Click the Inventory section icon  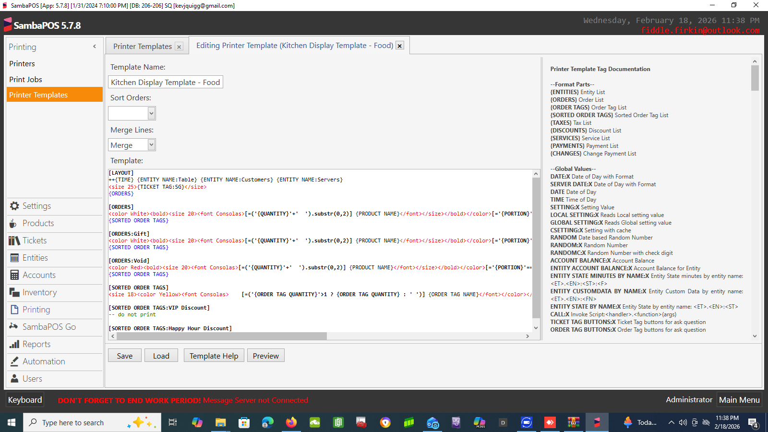tap(14, 292)
